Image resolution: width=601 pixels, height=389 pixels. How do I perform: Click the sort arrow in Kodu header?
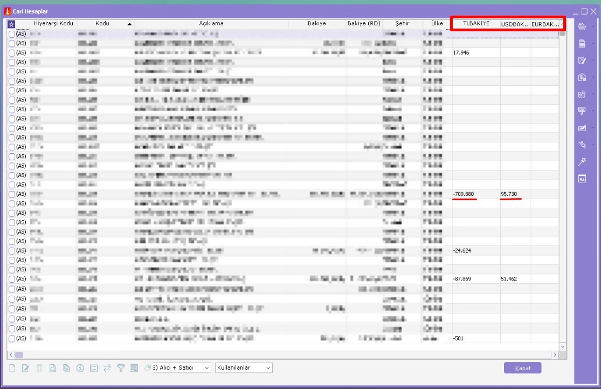(129, 24)
